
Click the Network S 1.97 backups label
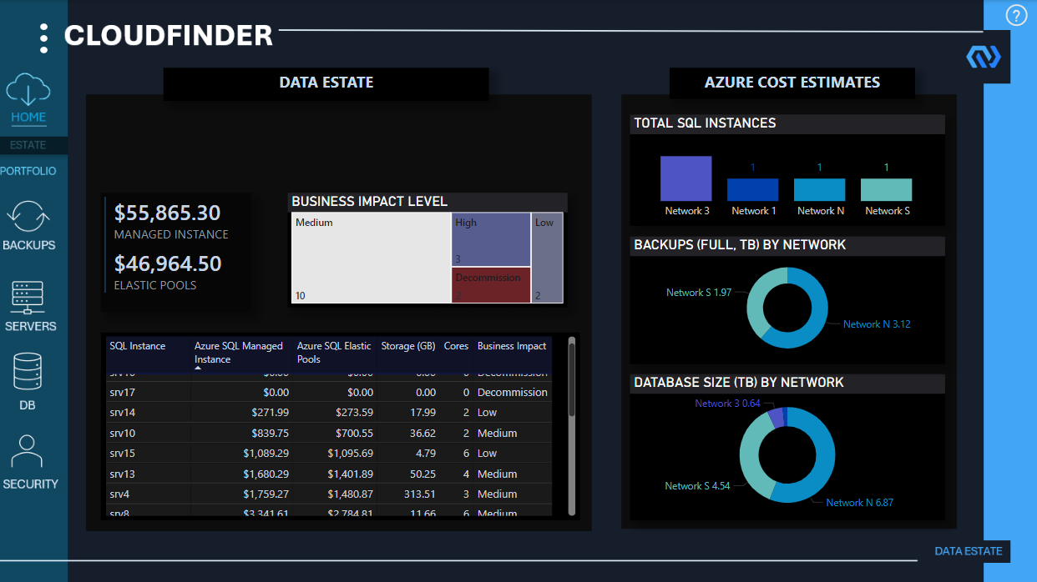coord(699,293)
